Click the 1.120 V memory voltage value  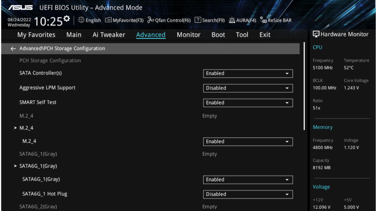click(352, 148)
